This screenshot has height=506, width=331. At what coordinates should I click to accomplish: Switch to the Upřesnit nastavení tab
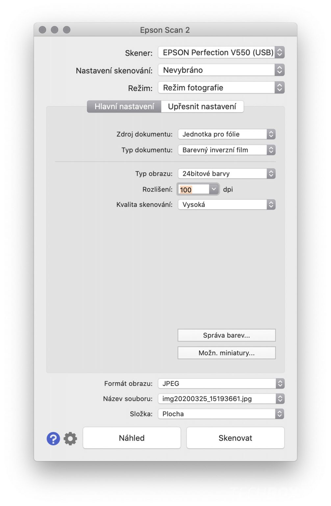pyautogui.click(x=202, y=106)
